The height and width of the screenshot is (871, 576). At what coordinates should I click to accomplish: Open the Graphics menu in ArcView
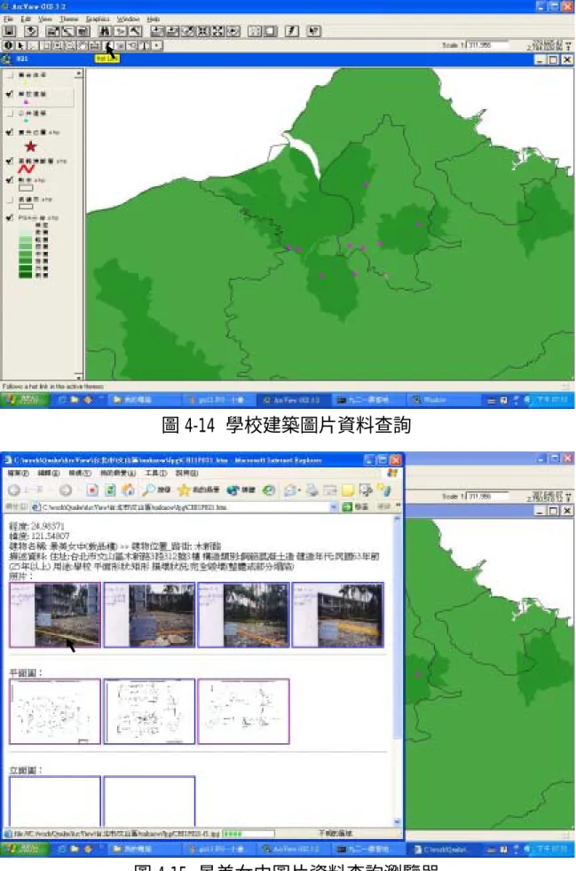(x=98, y=19)
